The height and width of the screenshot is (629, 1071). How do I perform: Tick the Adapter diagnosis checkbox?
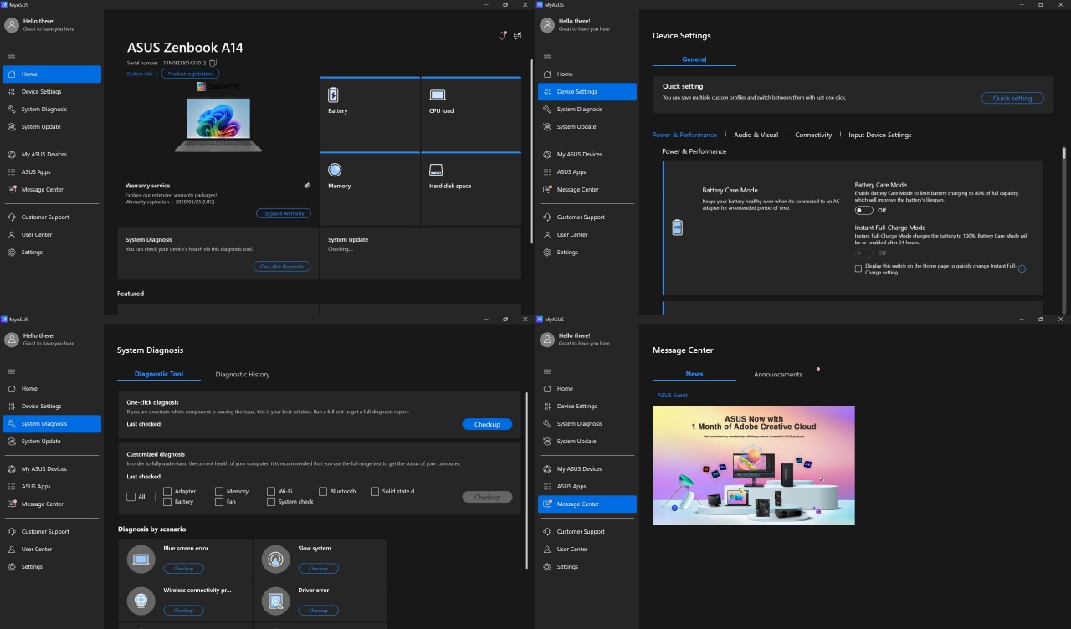tap(167, 492)
